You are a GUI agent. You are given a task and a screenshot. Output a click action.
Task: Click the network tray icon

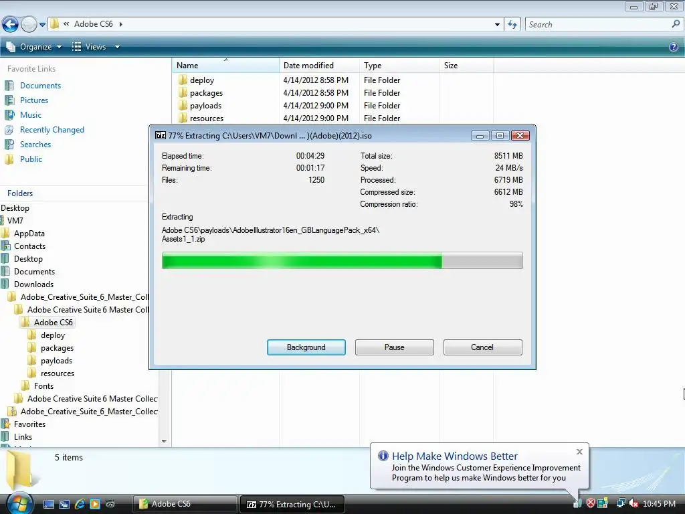point(620,503)
